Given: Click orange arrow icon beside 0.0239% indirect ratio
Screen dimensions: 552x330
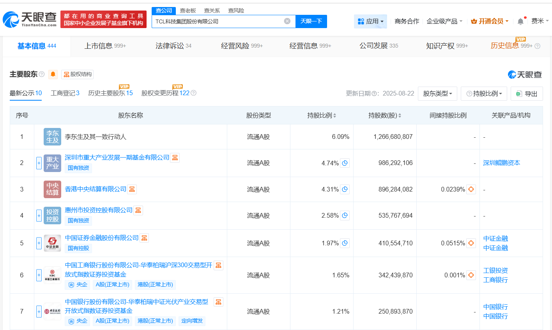Looking at the screenshot, I should (x=471, y=189).
